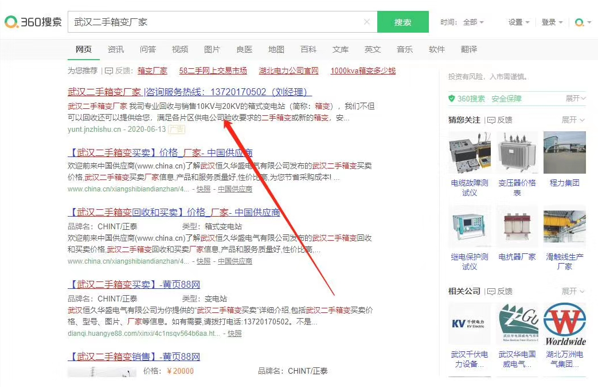Click 中国供应商 source under 回收和买卖 result
Image resolution: width=598 pixels, height=388 pixels.
click(235, 261)
